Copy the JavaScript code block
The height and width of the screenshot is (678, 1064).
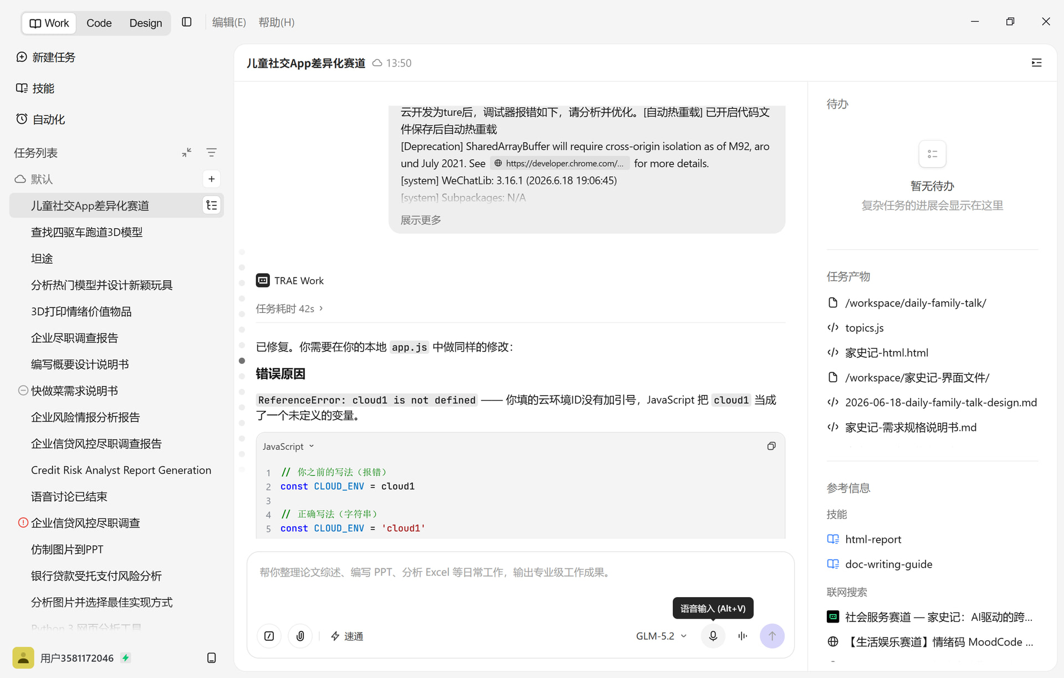(x=771, y=446)
